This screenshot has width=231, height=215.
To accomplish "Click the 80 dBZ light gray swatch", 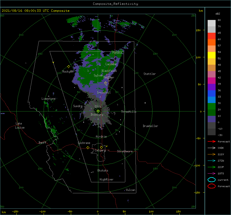I will coord(211,23).
